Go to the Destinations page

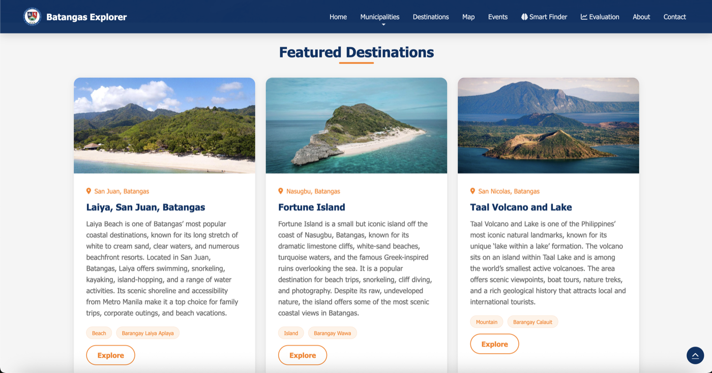pyautogui.click(x=430, y=16)
